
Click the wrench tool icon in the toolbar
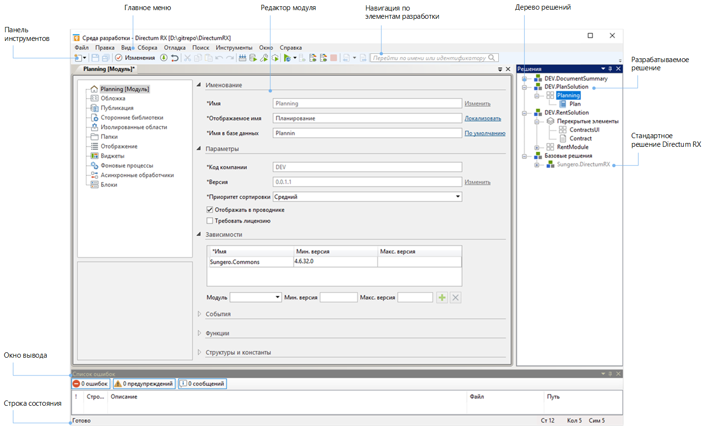point(264,58)
